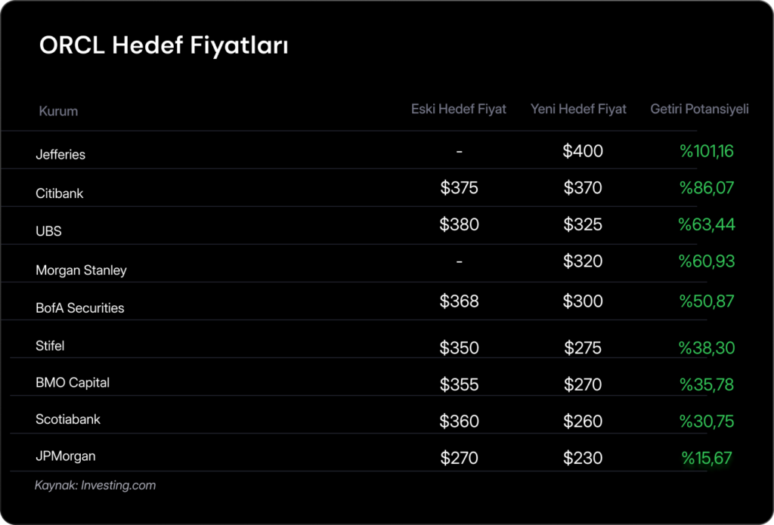Select the BMO Capital row label

click(x=73, y=383)
